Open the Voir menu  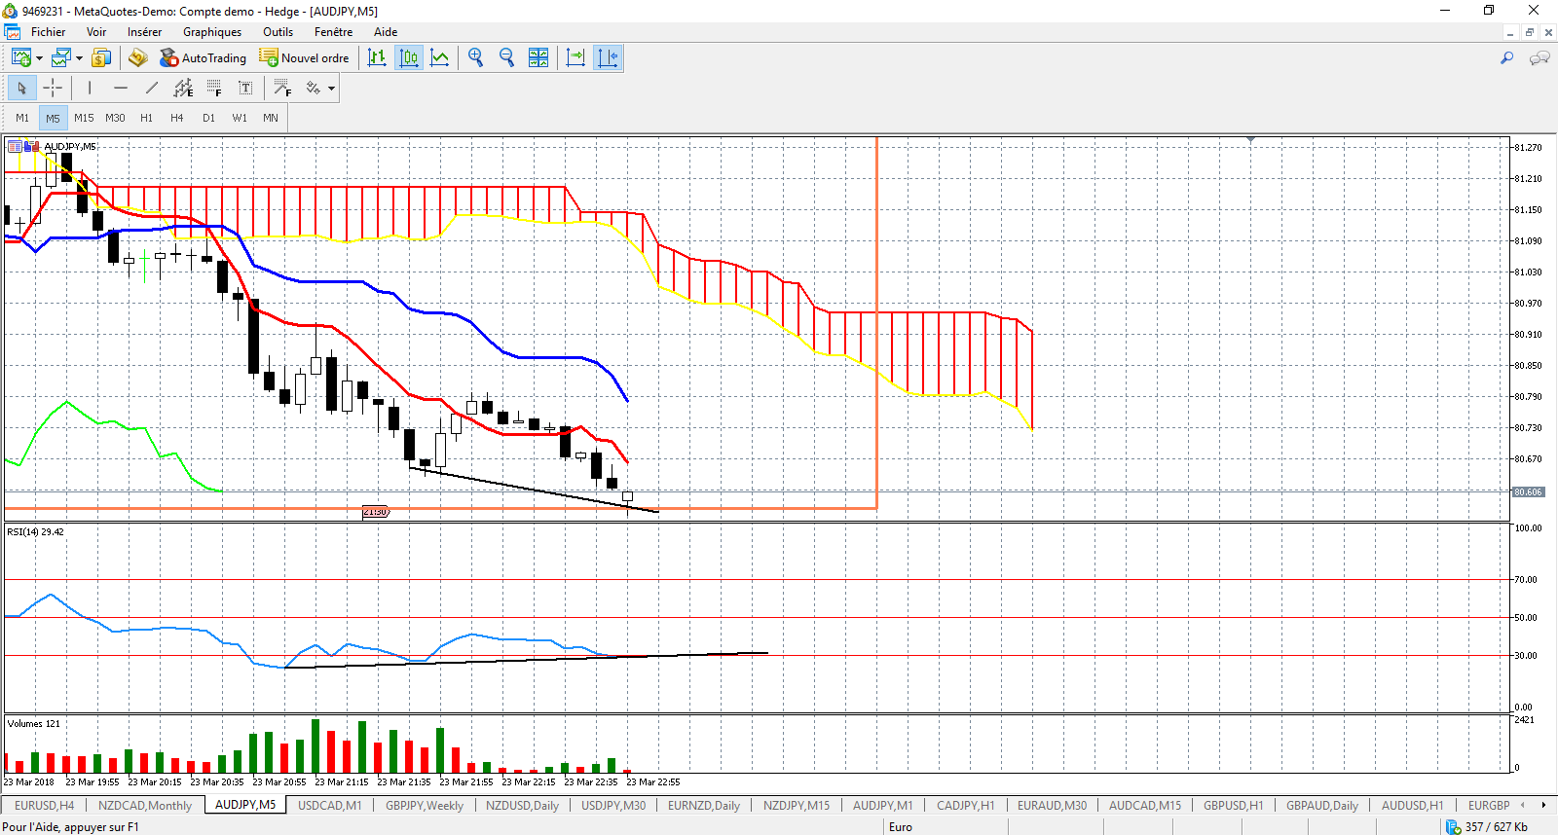(x=96, y=32)
